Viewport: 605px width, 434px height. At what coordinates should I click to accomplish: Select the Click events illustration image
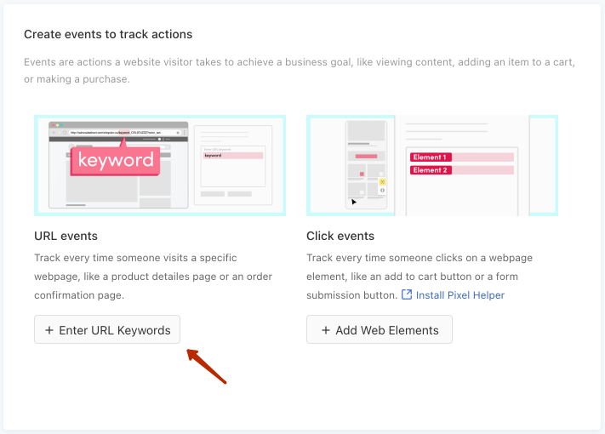[x=431, y=166]
